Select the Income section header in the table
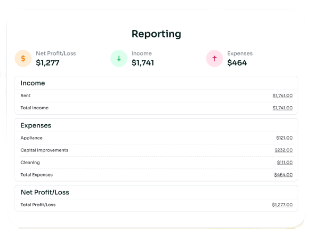 click(x=33, y=83)
